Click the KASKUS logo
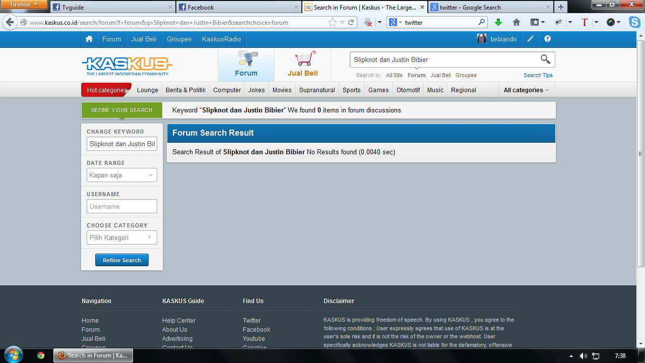Screen dimensions: 645x363 [x=126, y=66]
